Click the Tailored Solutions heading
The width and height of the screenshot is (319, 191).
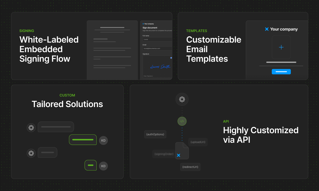click(x=67, y=104)
